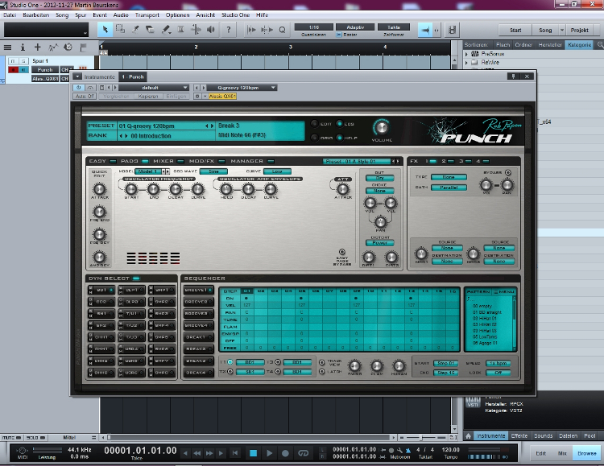604x466 pixels.
Task: Open the OSC Wave Sine dropdown
Action: [213, 171]
